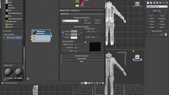The image size is (169, 95).
Task: Click the Opacity value field
Action: [93, 37]
